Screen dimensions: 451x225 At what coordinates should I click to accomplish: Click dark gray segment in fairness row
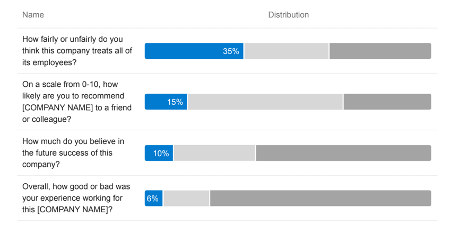tap(380, 51)
